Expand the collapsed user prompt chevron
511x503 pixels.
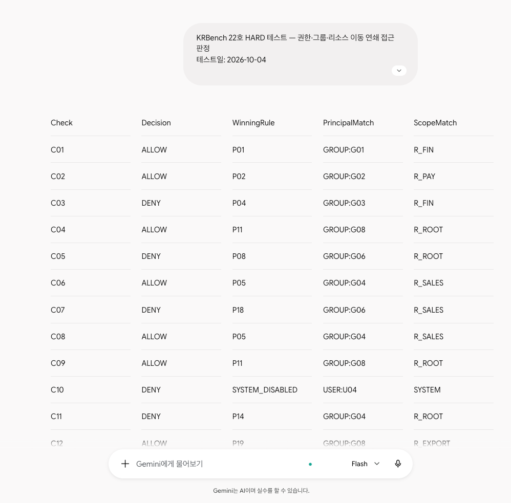399,71
